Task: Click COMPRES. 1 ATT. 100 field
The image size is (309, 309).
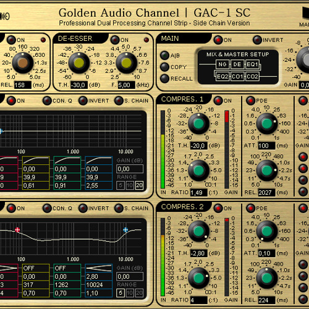Action: click(266, 146)
